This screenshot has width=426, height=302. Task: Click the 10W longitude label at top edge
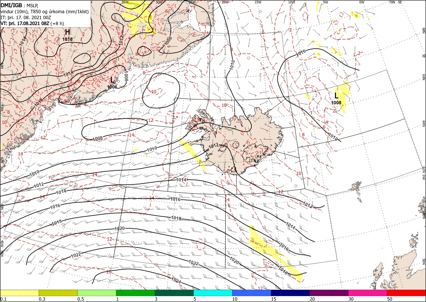coord(291,2)
